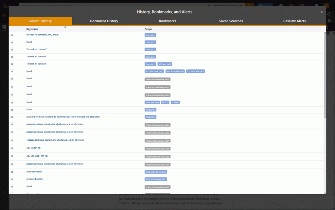
Task: Click the Auth icon in the left sidebar
Action: [x=4, y=27]
